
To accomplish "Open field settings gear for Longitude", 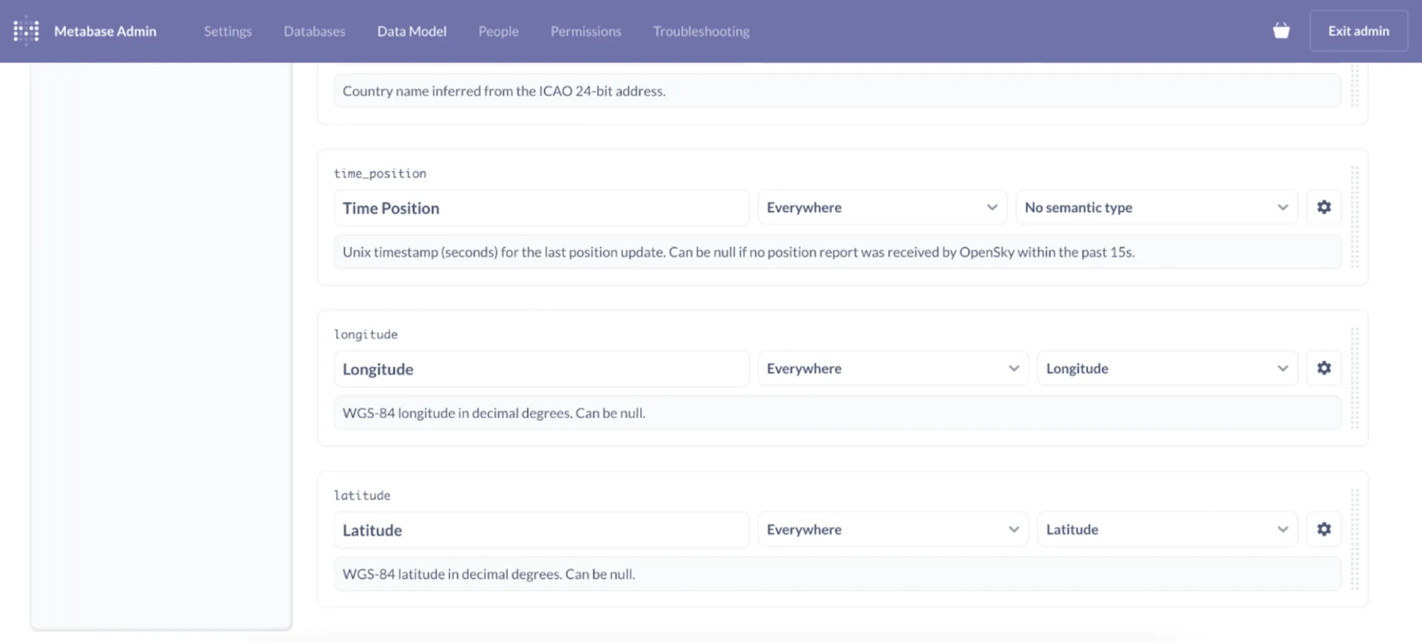I will tap(1324, 368).
